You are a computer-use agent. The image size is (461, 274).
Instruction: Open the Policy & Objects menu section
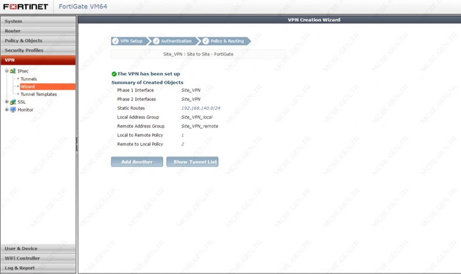tap(38, 40)
